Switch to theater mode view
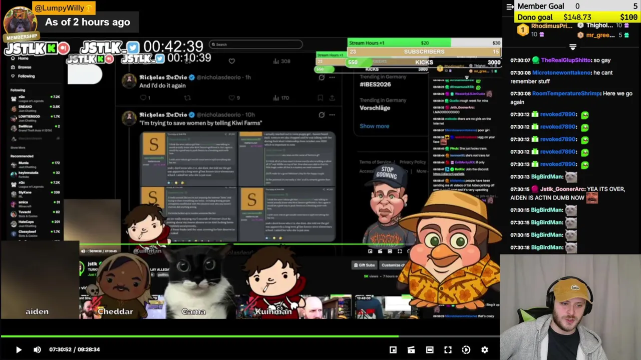Viewport: 641px width, 360px height. click(x=430, y=349)
